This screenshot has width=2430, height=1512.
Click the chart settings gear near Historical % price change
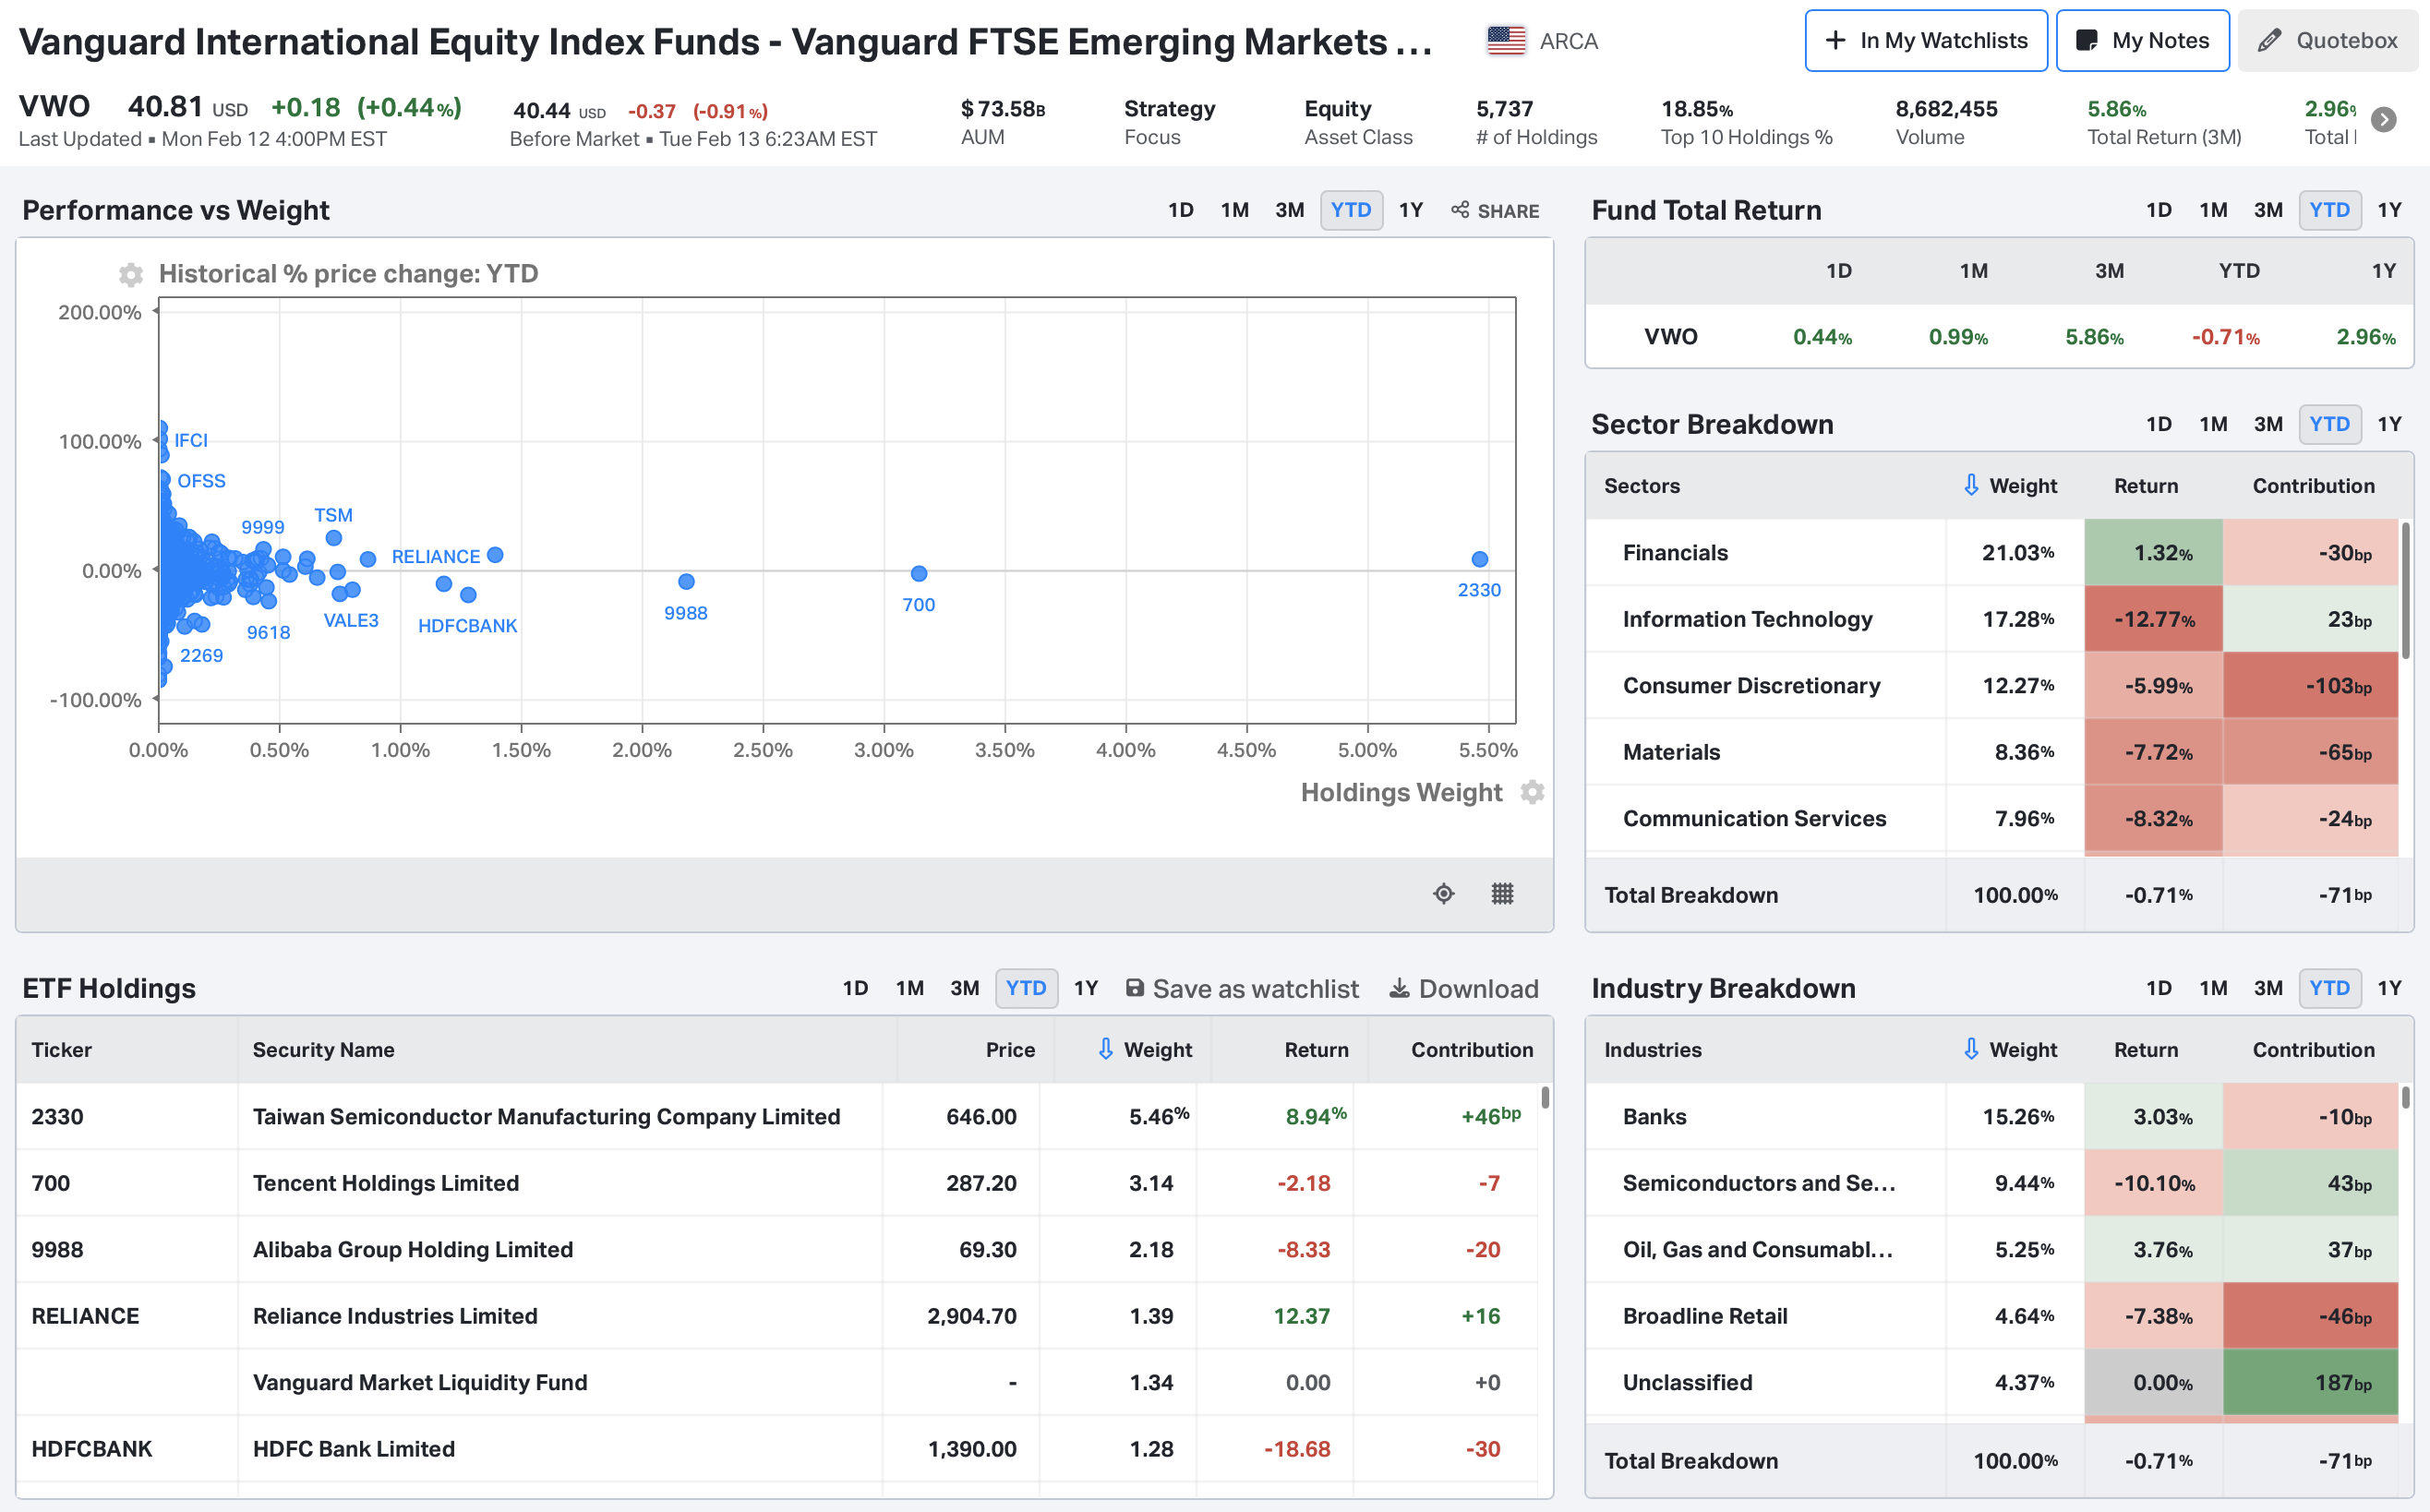(x=130, y=274)
